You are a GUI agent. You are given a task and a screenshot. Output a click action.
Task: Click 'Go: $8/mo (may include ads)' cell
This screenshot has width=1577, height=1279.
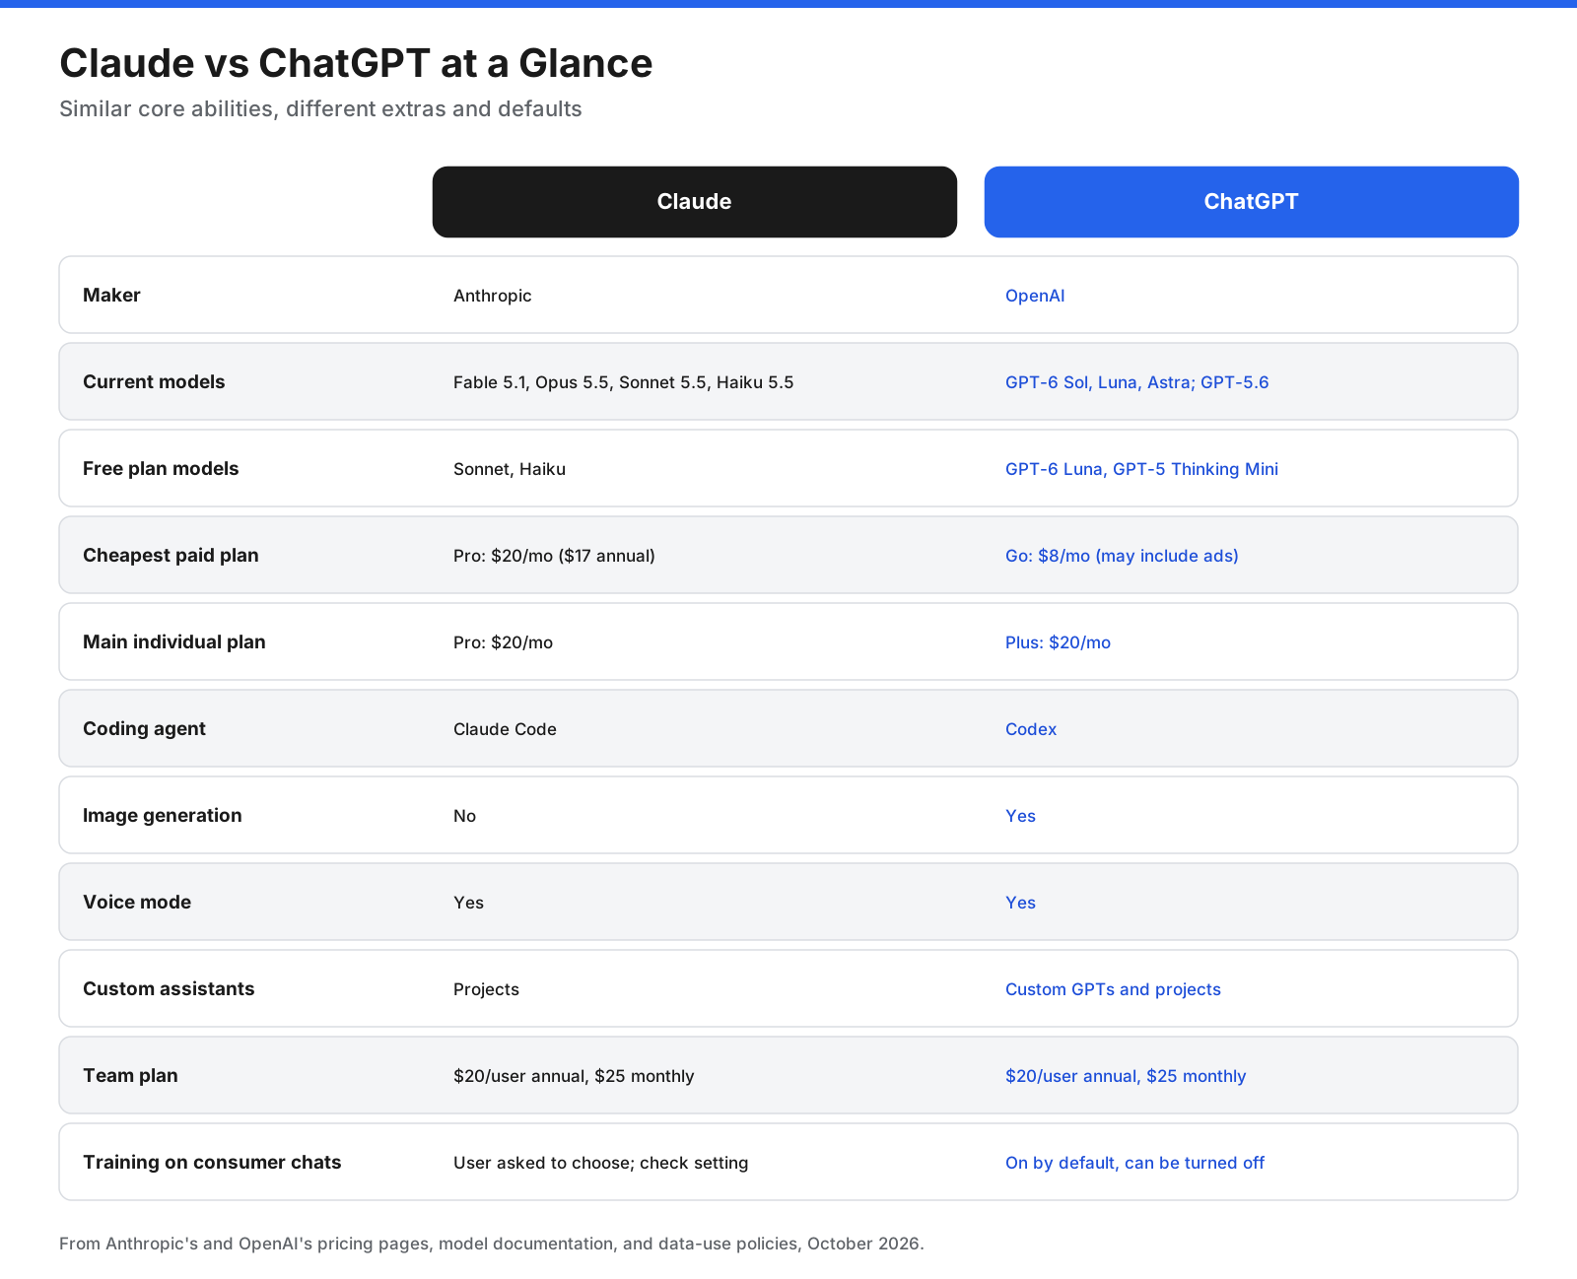[1122, 556]
